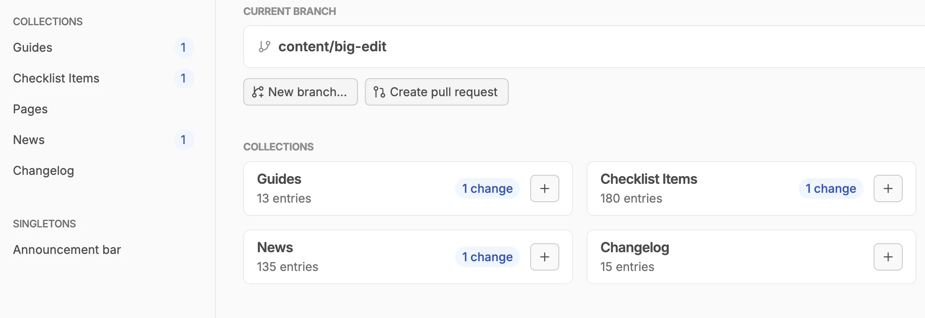This screenshot has height=318, width=925.
Task: Click the New branch... button
Action: click(300, 91)
